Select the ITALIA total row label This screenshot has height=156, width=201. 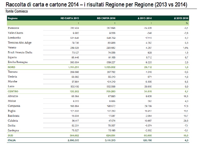[12, 140]
